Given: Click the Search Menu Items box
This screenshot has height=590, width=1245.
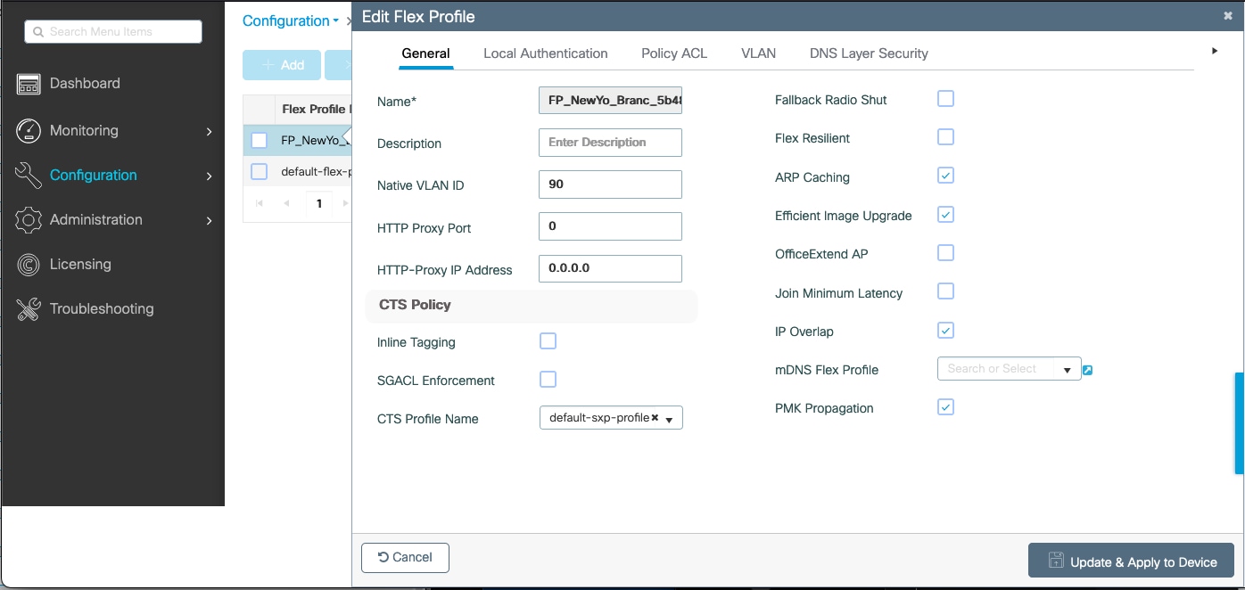Looking at the screenshot, I should pos(113,32).
